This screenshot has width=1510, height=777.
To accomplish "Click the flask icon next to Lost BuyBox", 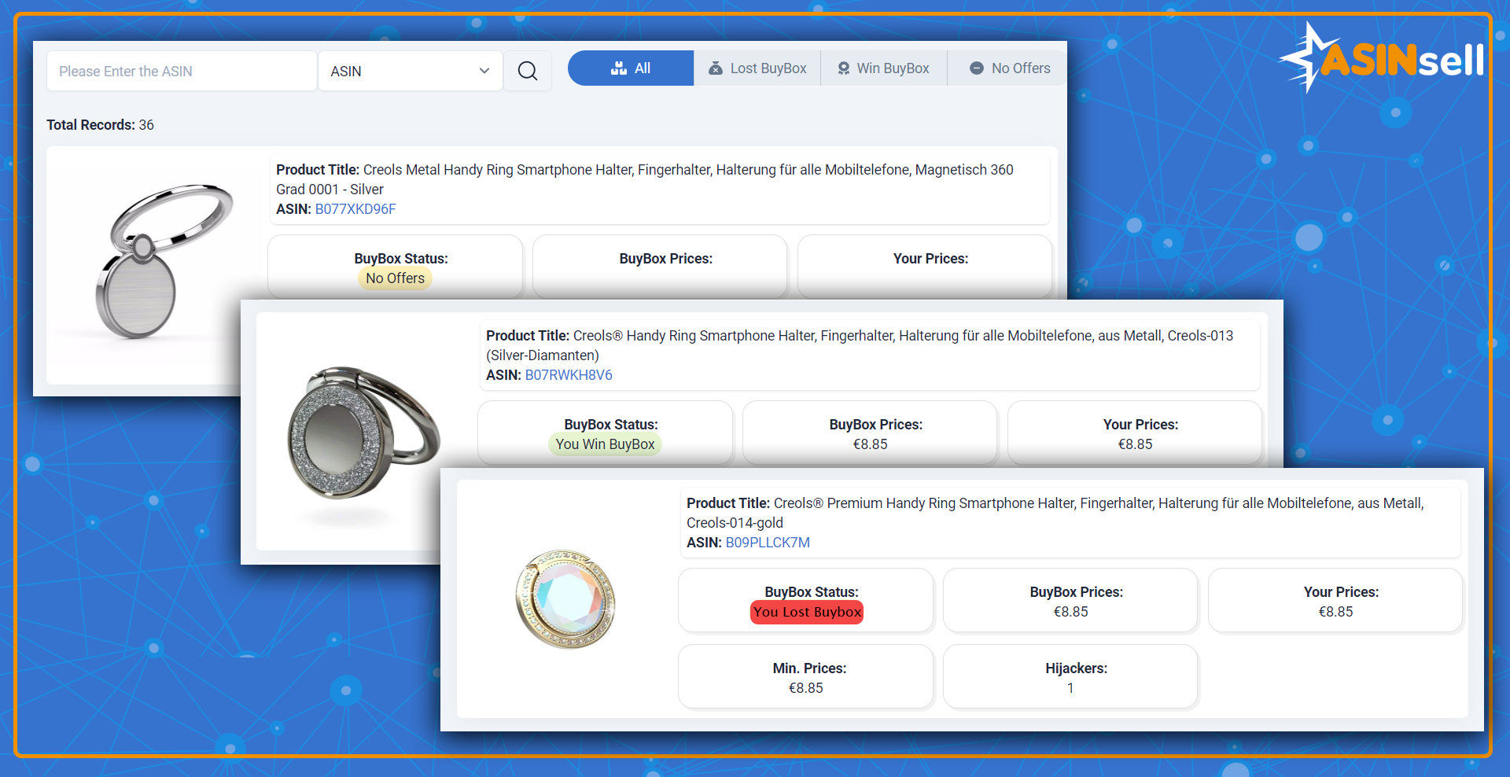I will point(715,68).
